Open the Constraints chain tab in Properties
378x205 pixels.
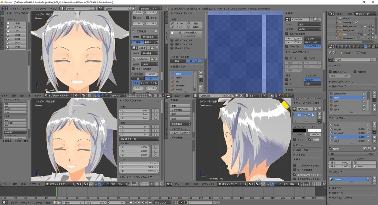coord(358,47)
